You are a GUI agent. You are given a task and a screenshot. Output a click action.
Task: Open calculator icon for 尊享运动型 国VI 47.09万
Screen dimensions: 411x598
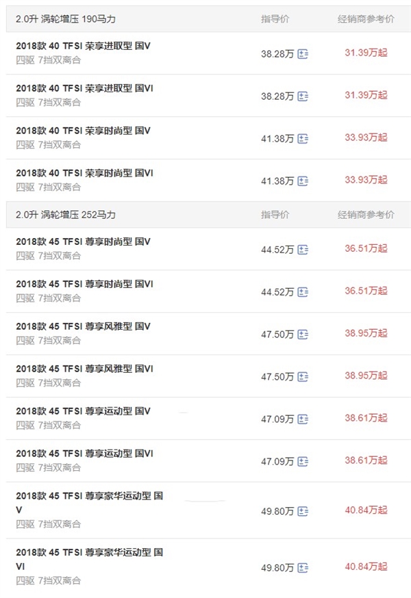point(303,461)
